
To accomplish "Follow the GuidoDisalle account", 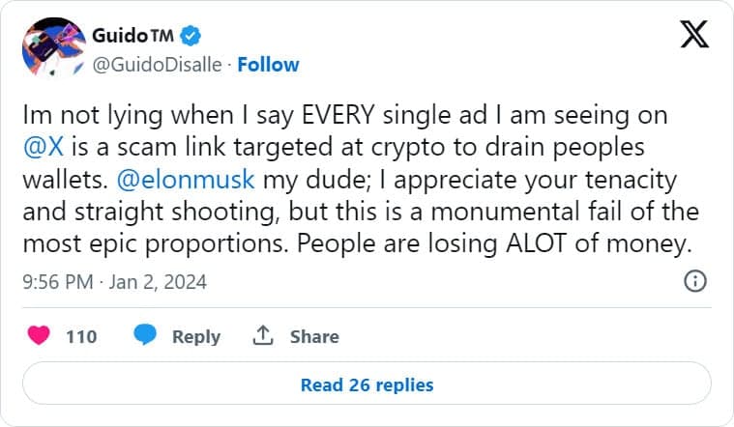I will (268, 65).
